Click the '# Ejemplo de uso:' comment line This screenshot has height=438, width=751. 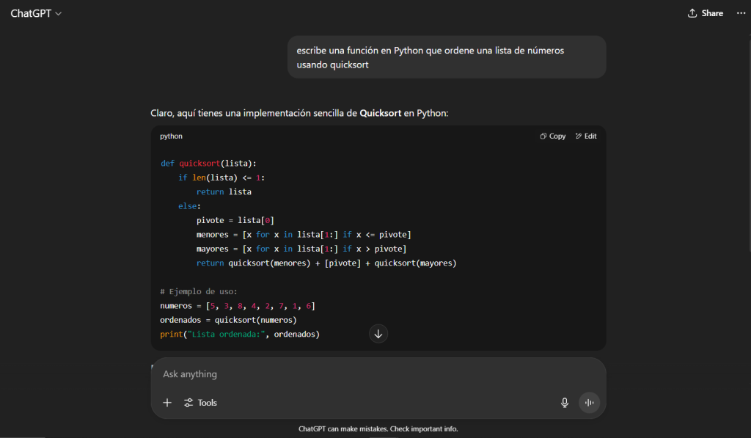coord(198,291)
